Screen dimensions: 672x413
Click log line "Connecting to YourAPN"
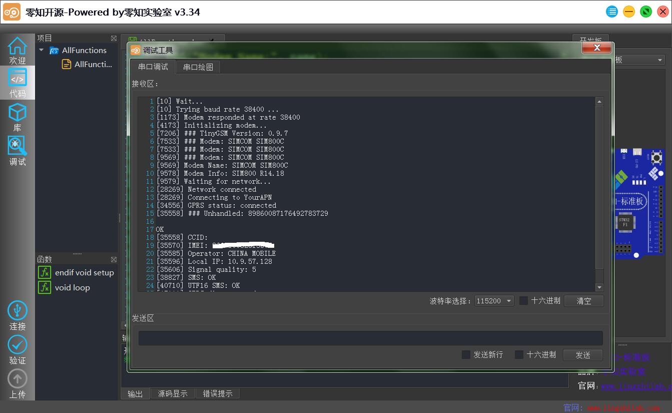click(214, 197)
